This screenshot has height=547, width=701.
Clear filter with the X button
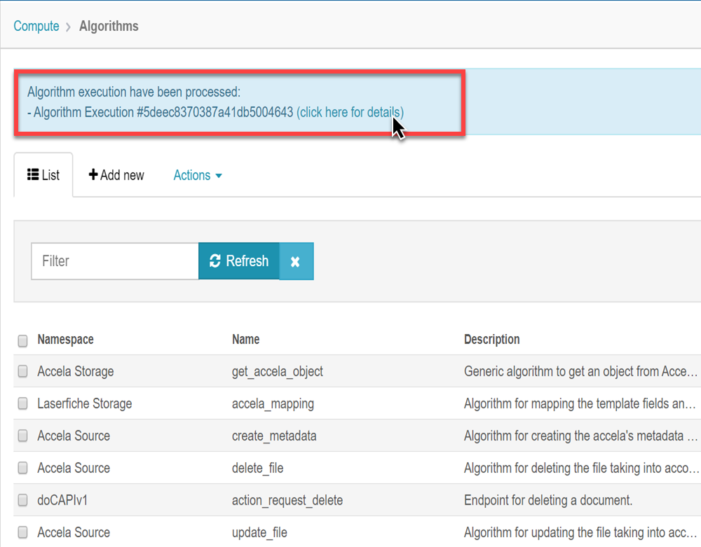tap(296, 261)
